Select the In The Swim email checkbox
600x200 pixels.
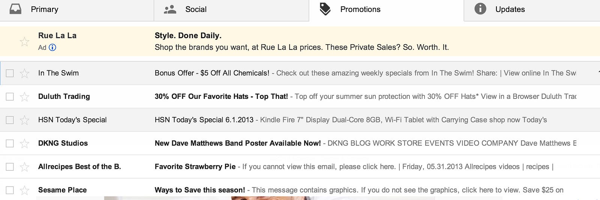click(10, 73)
